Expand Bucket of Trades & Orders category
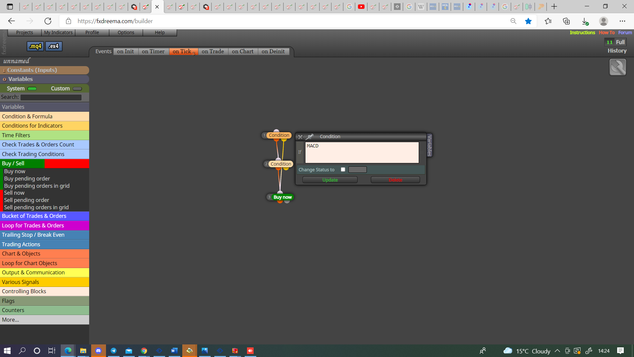634x357 pixels. click(x=45, y=216)
